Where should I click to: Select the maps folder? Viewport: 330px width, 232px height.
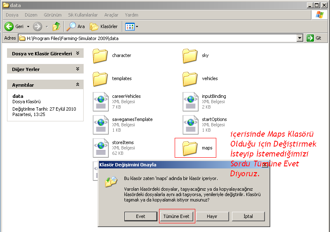pos(190,148)
